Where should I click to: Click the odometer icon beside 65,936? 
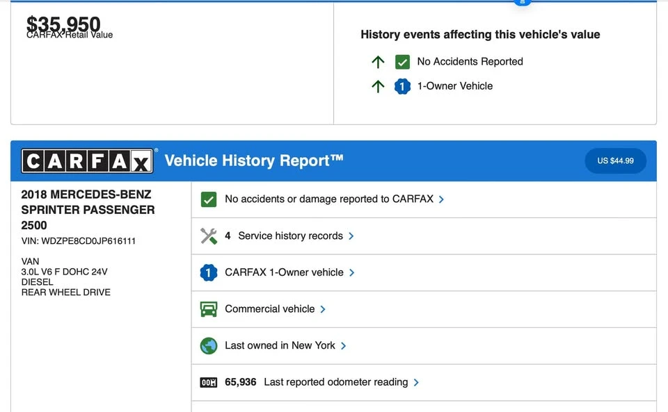tap(209, 382)
